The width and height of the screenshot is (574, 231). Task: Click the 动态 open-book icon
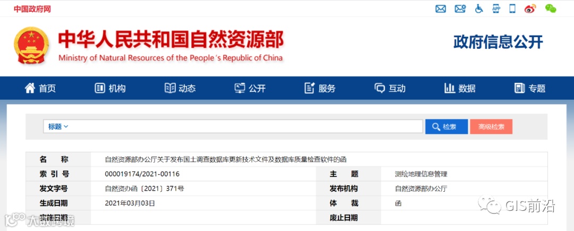coord(170,88)
